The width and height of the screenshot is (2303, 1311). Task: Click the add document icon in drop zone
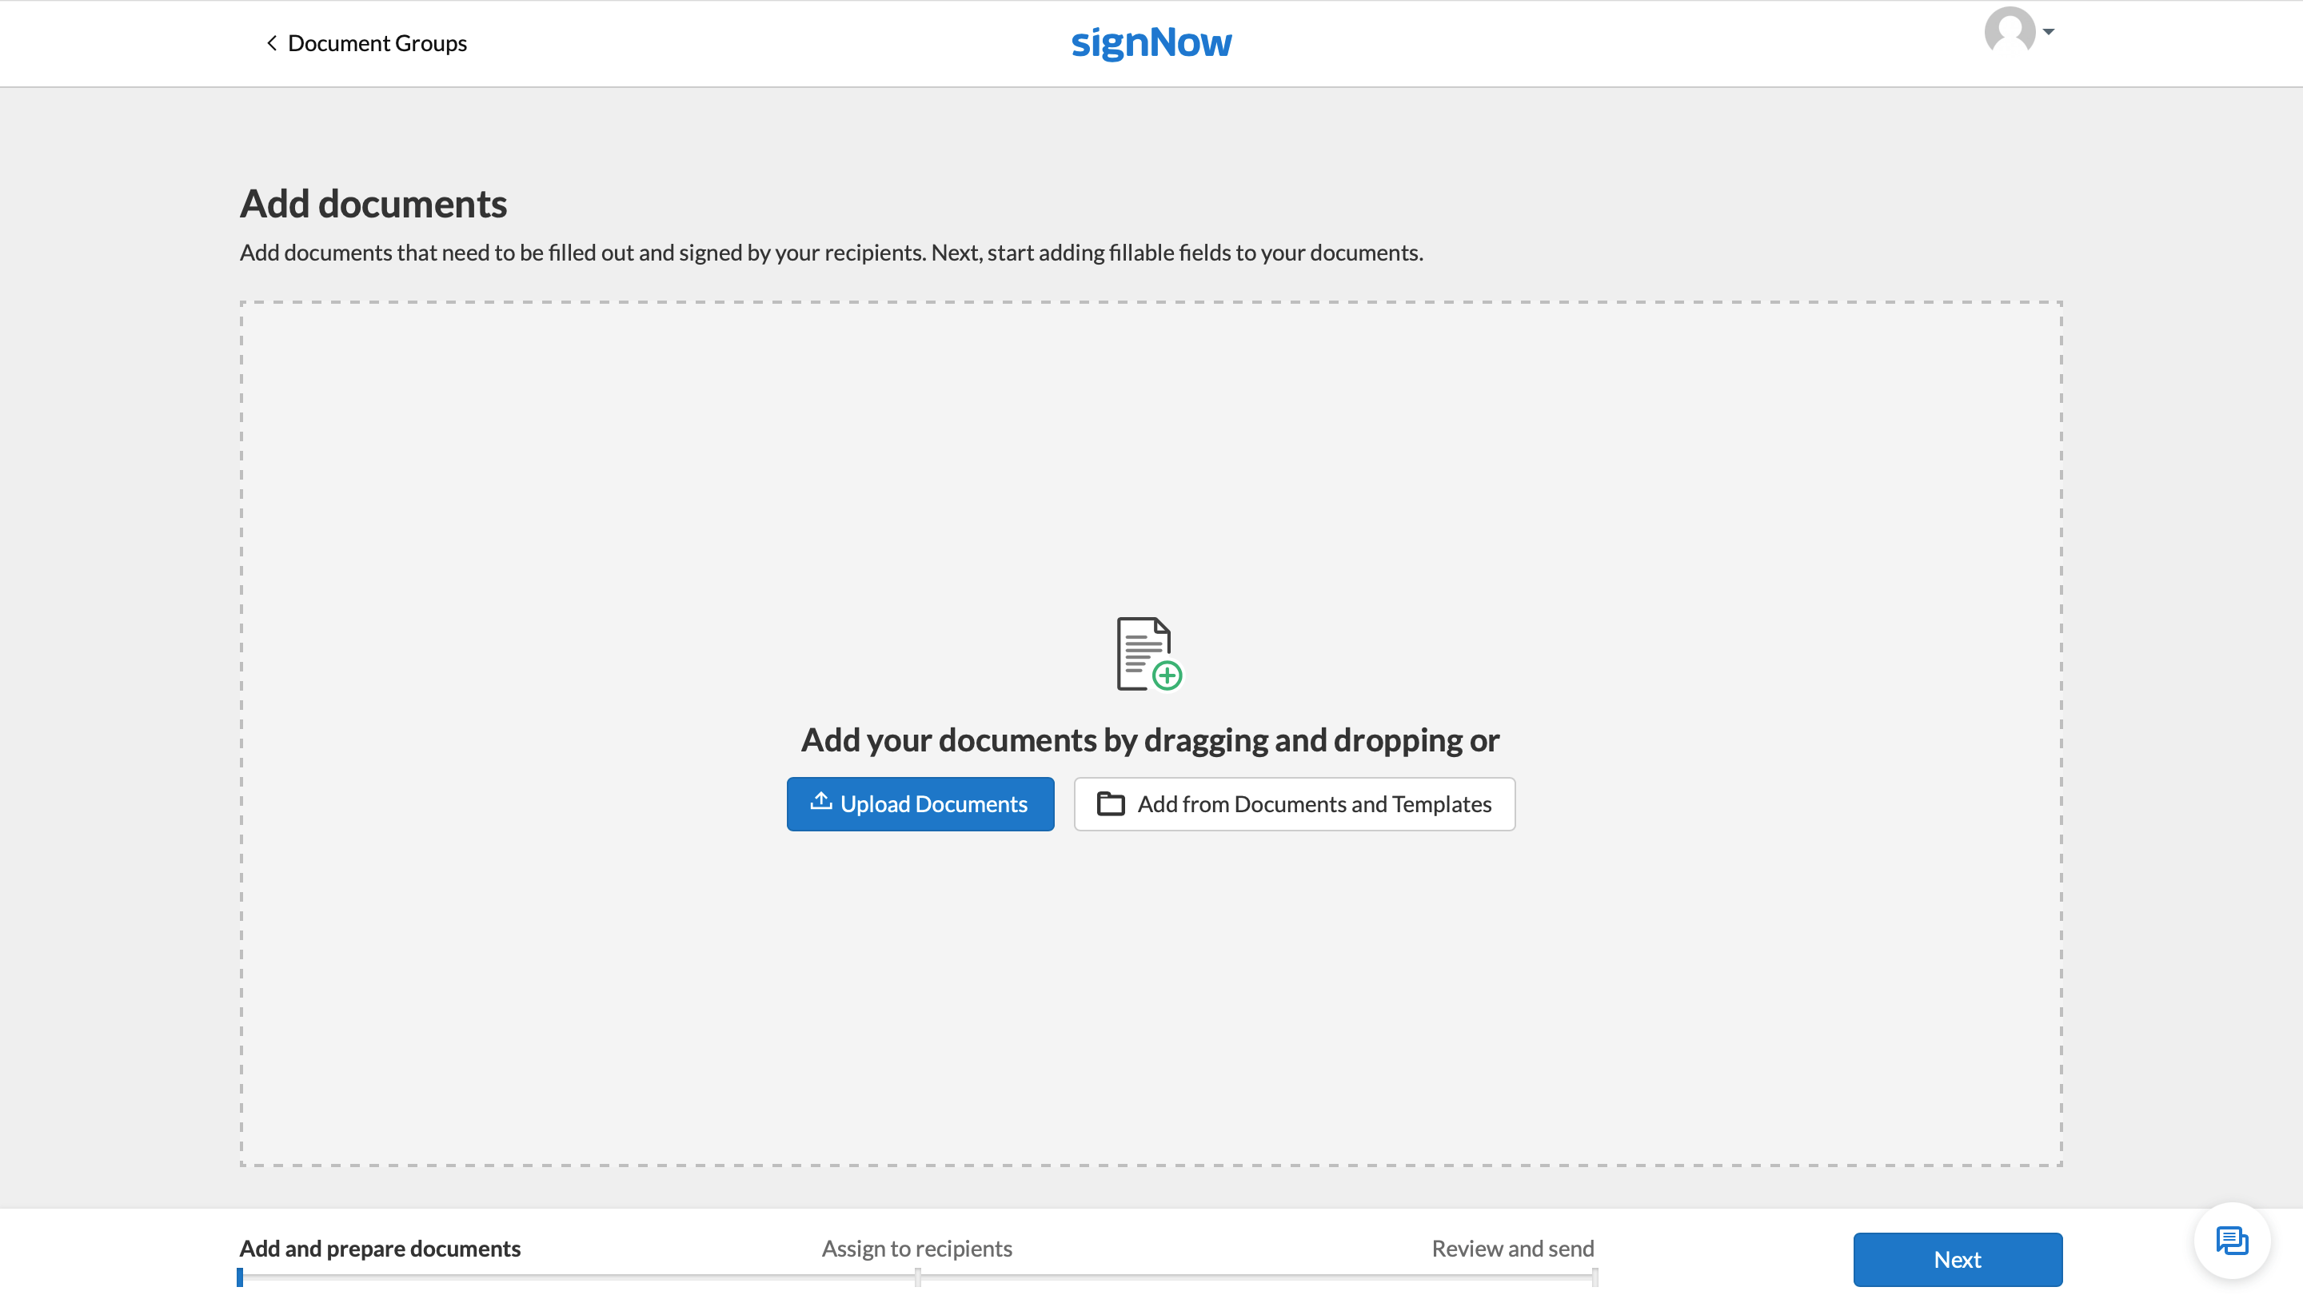tap(1148, 654)
